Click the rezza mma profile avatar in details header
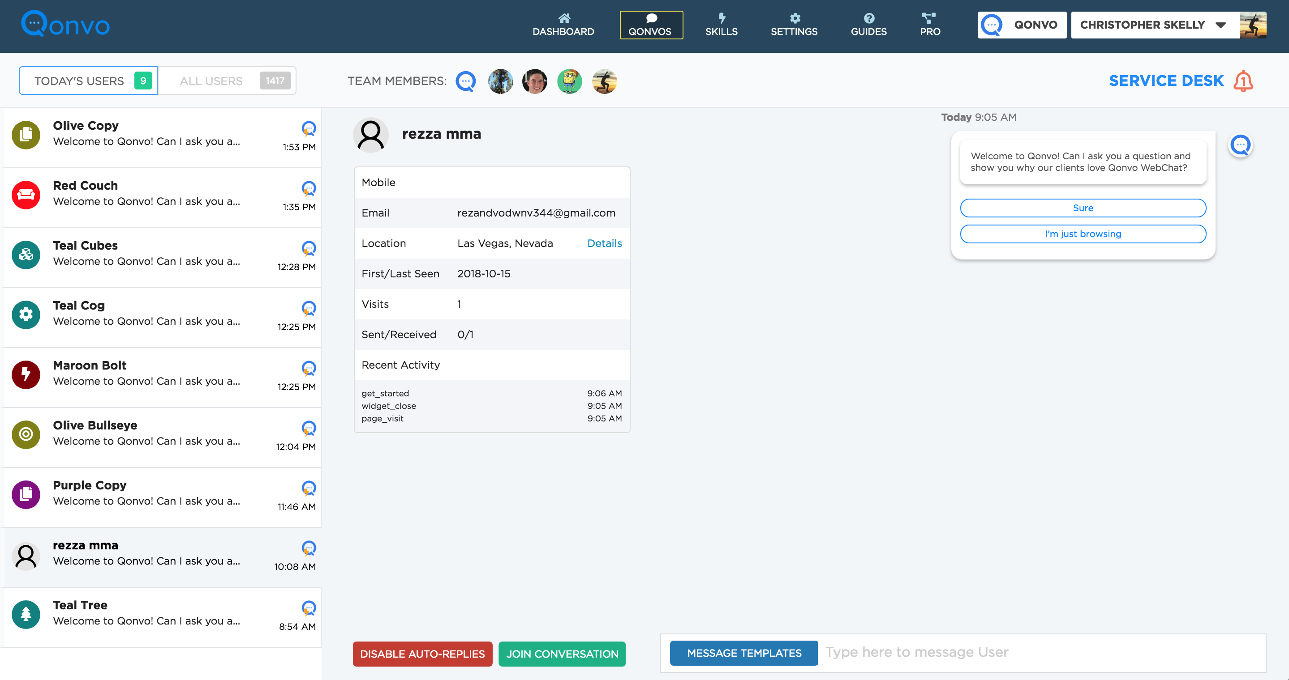Screen dimensions: 1289x680 371,134
